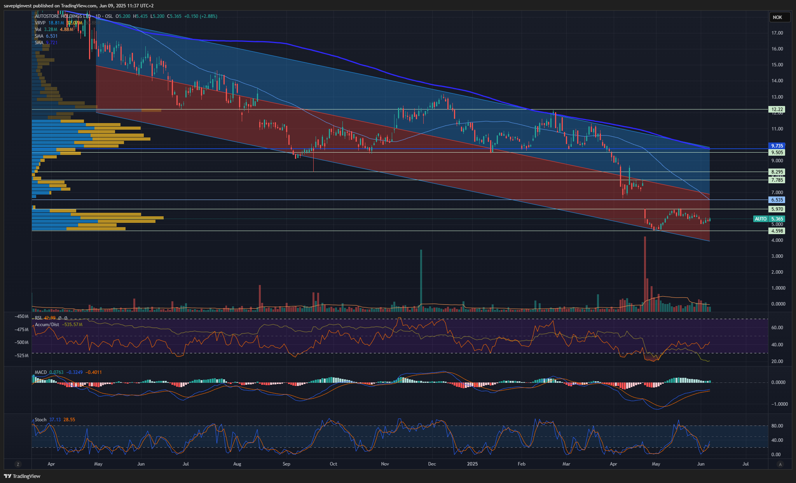Click the AUTO 5.365 last price tag
The image size is (796, 483).
[x=769, y=219]
